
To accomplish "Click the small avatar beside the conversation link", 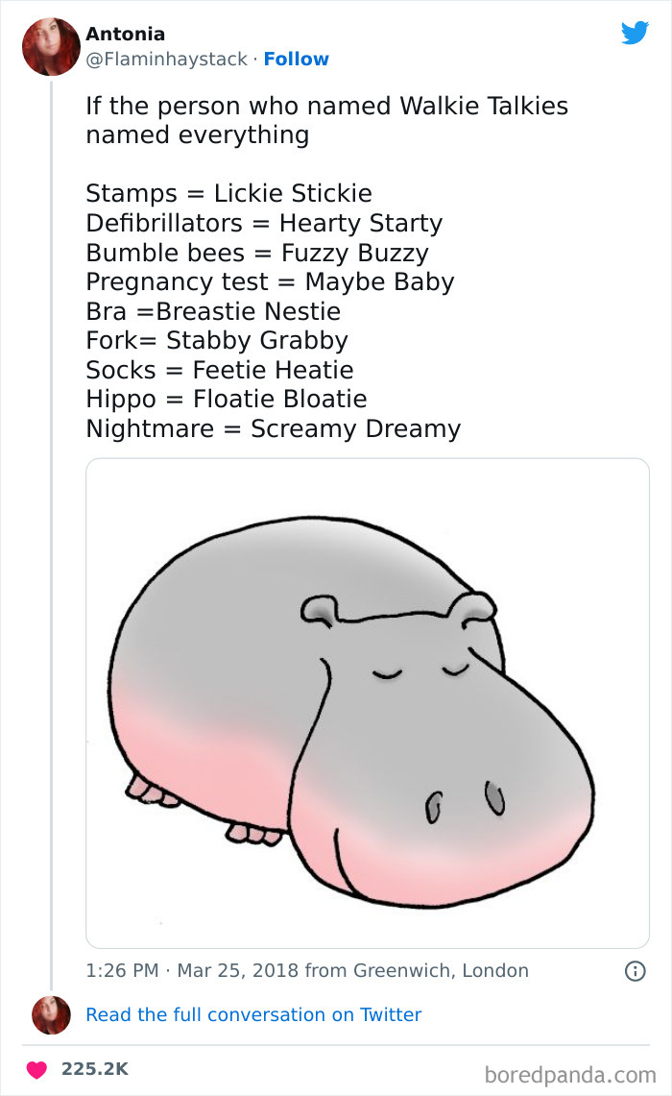I will (51, 1014).
